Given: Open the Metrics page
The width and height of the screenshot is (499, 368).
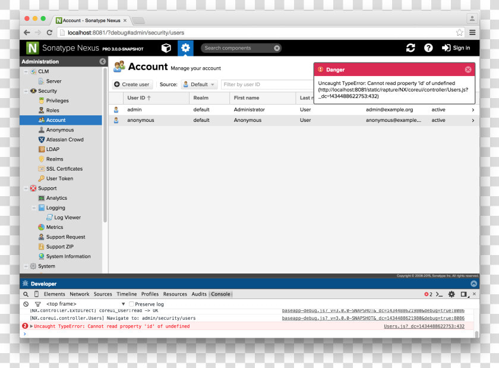Looking at the screenshot, I should (50, 227).
